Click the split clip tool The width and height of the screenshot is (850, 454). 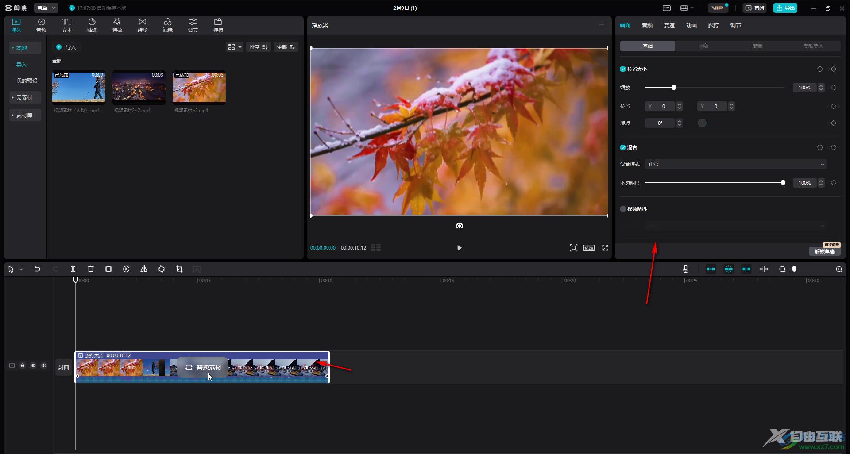tap(73, 269)
